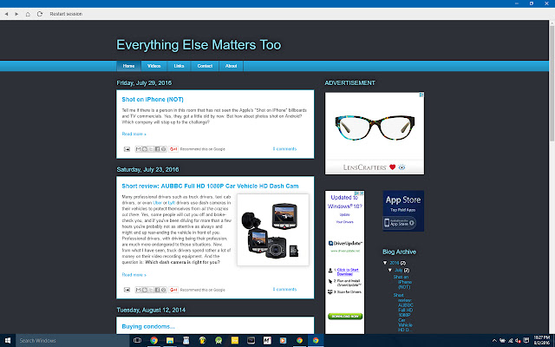Viewport: 555px width, 347px height.
Task: Share dash cam review to Twitter
Action: pyautogui.click(x=151, y=290)
